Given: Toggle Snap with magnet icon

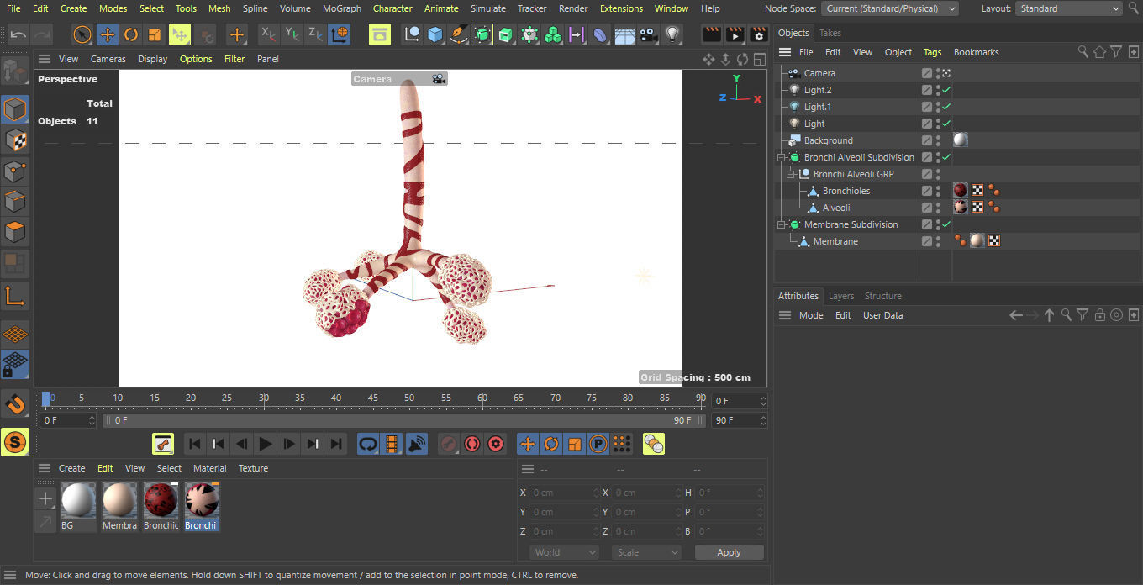Looking at the screenshot, I should pos(15,404).
